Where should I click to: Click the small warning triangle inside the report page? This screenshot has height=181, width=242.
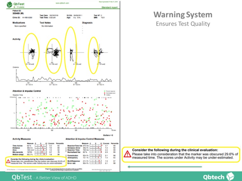tap(8, 161)
